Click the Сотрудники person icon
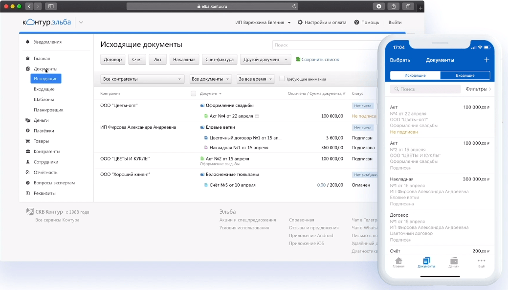The height and width of the screenshot is (290, 508). (x=28, y=162)
